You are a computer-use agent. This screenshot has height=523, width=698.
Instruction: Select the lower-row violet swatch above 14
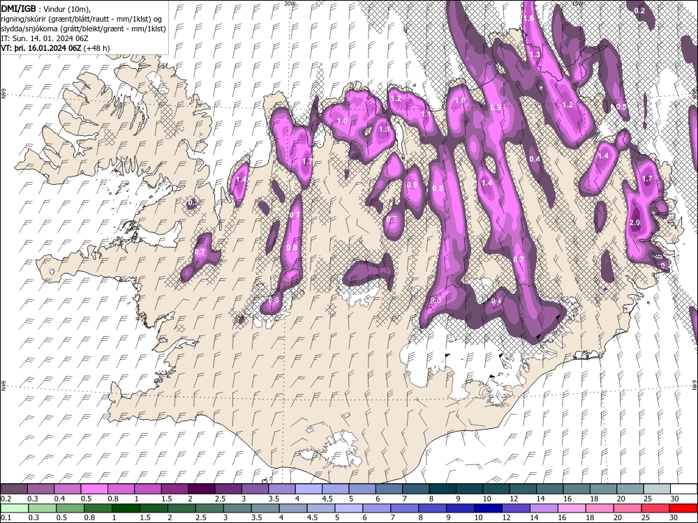click(543, 508)
